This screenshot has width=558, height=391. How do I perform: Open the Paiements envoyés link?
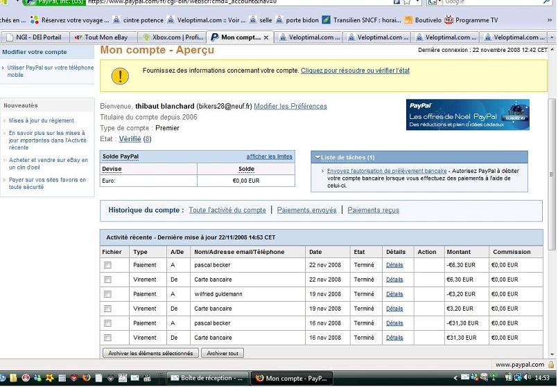coord(306,210)
